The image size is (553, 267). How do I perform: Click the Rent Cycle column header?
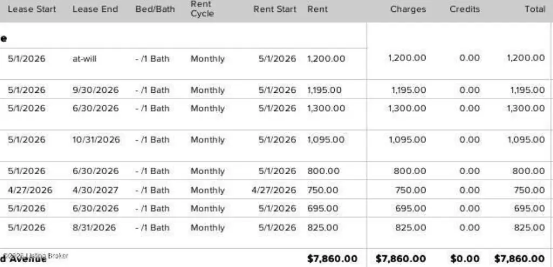[x=202, y=9]
